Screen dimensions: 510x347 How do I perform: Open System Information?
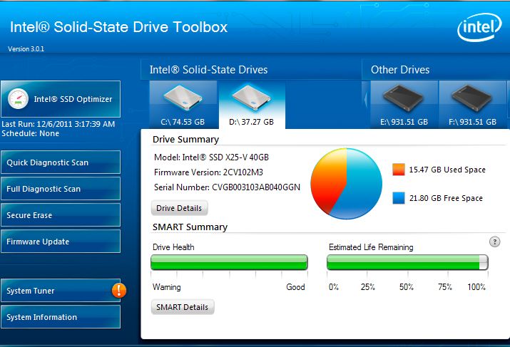[x=61, y=317]
